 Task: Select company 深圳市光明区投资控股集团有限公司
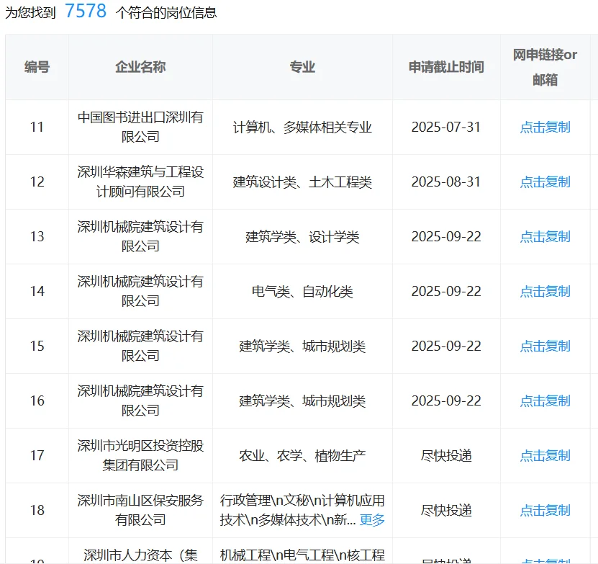(x=140, y=455)
